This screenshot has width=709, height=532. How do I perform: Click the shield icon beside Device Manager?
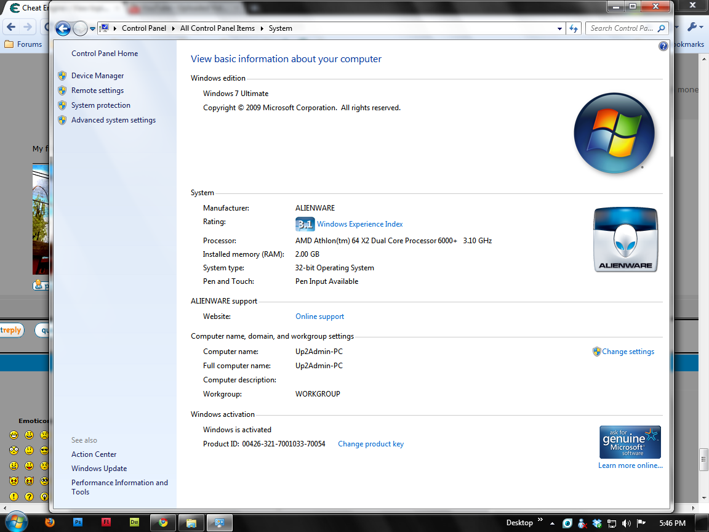point(62,76)
